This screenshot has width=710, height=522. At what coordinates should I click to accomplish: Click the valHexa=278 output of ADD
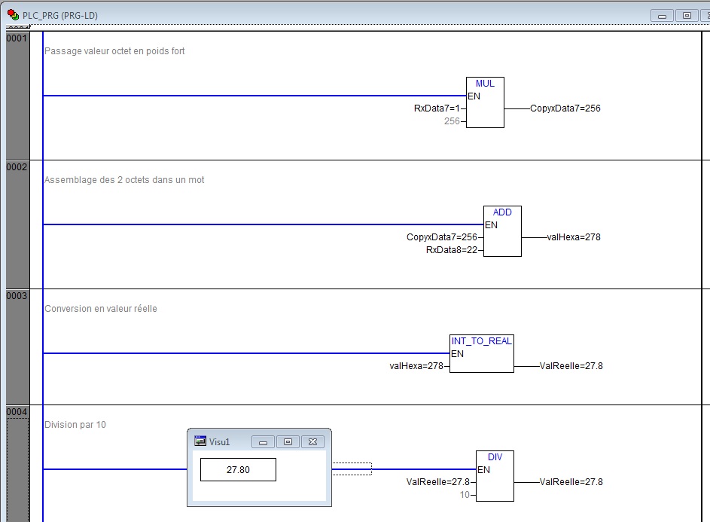573,237
